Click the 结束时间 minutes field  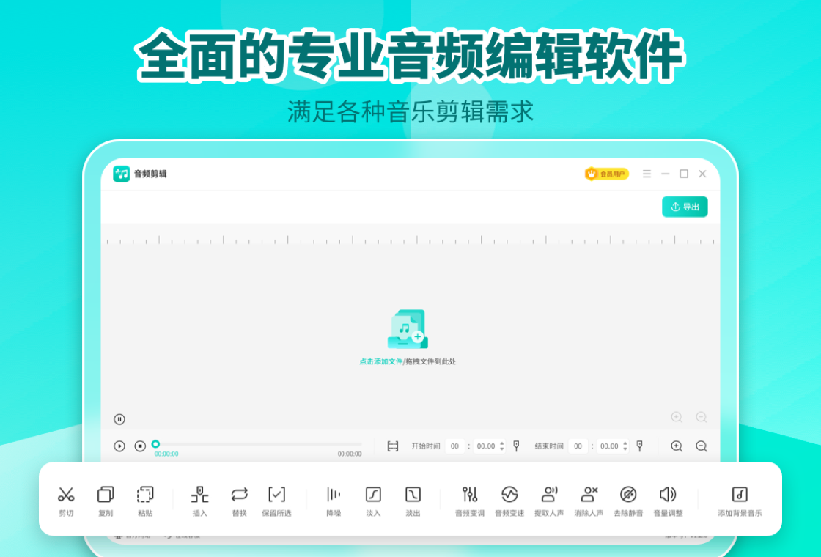578,446
